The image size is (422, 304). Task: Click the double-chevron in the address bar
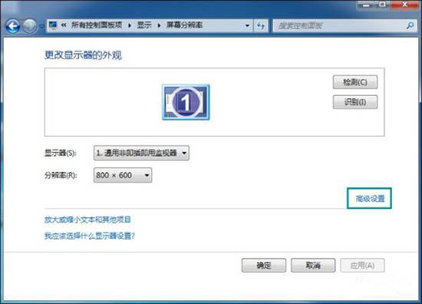[x=64, y=25]
